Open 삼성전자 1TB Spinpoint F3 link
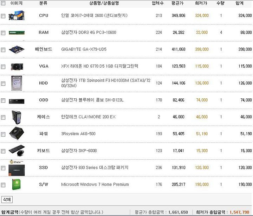 [106, 83]
